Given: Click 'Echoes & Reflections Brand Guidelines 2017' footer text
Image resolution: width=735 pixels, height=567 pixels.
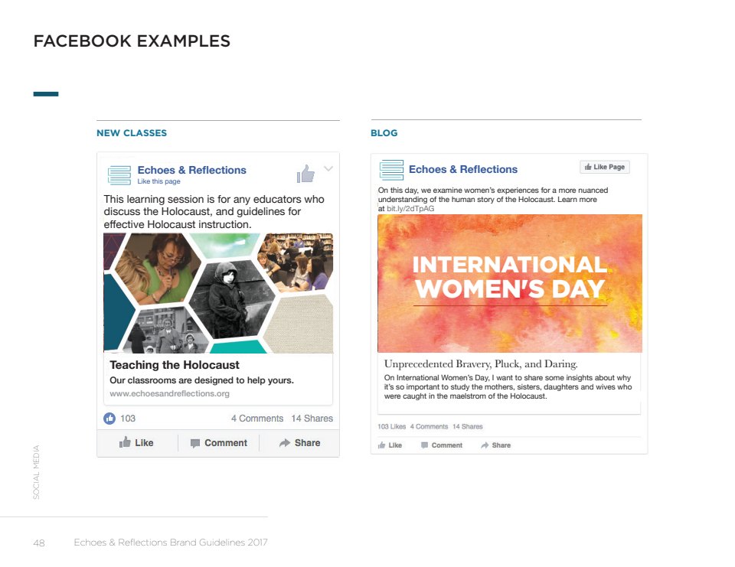Looking at the screenshot, I should point(171,543).
